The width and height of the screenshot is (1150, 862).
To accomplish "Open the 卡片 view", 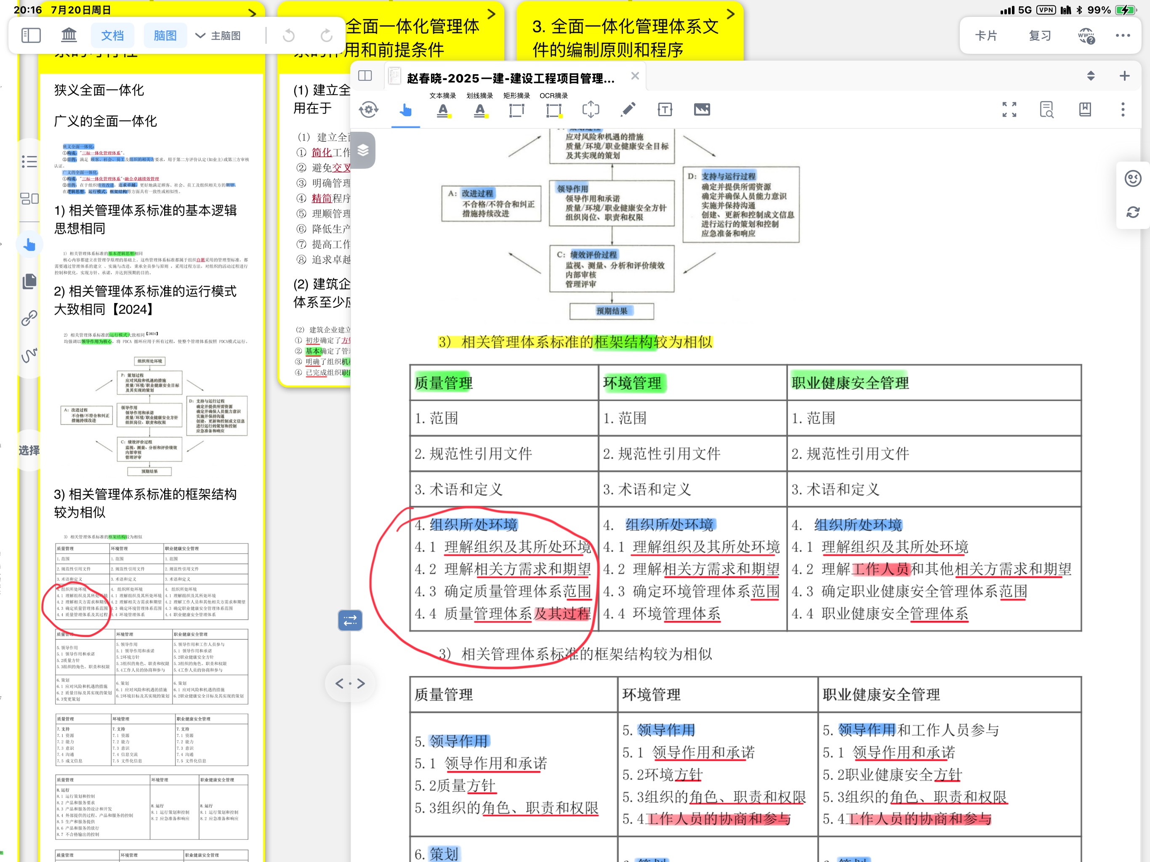I will 986,35.
